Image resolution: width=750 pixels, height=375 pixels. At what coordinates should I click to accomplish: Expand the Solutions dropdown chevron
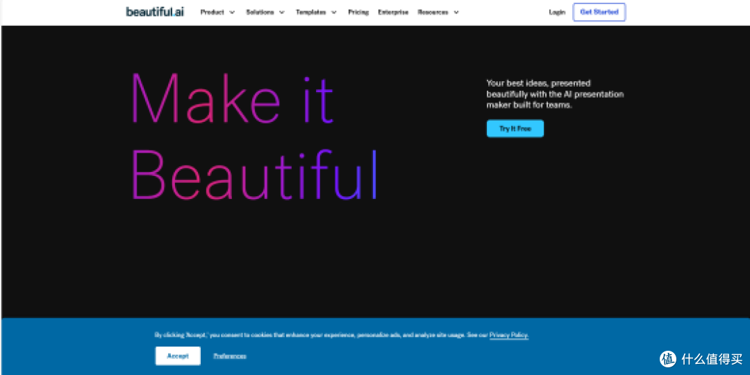point(282,12)
